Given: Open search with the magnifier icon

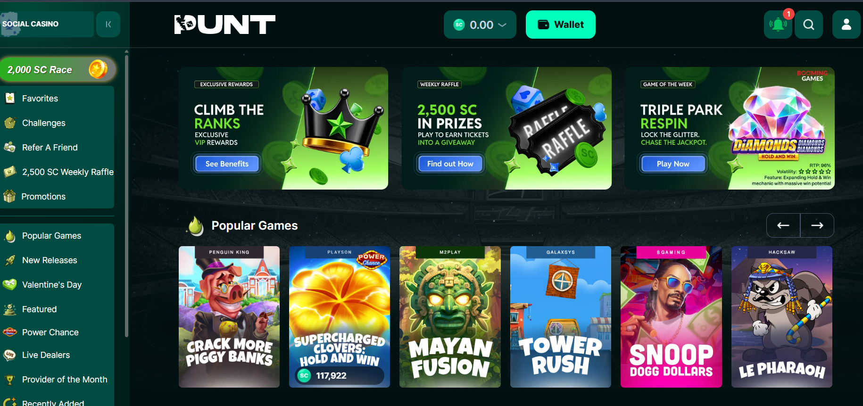Looking at the screenshot, I should [809, 25].
